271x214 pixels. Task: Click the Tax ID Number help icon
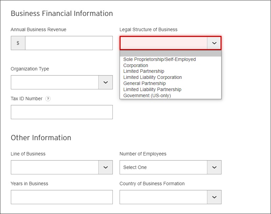tap(48, 99)
